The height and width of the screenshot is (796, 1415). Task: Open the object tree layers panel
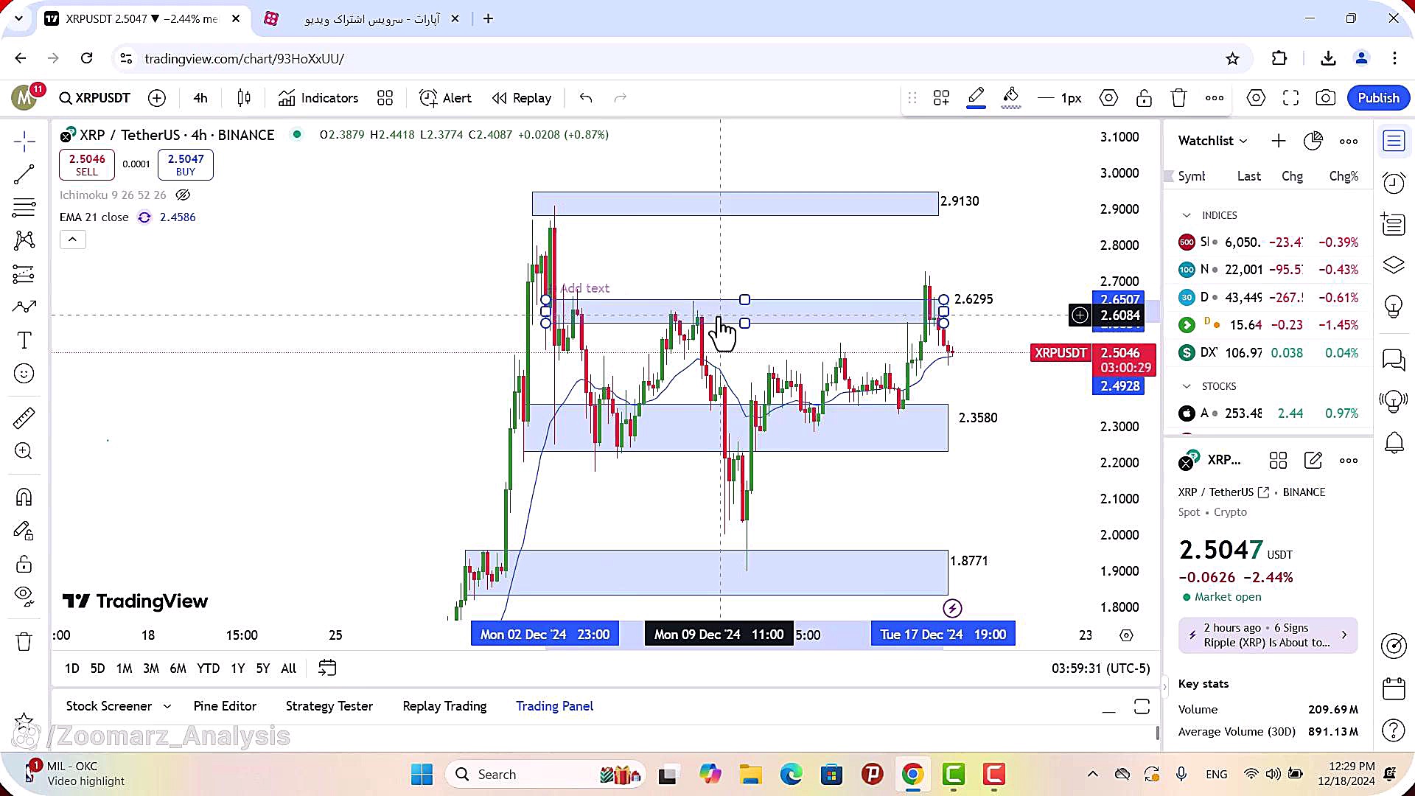pos(1394,265)
